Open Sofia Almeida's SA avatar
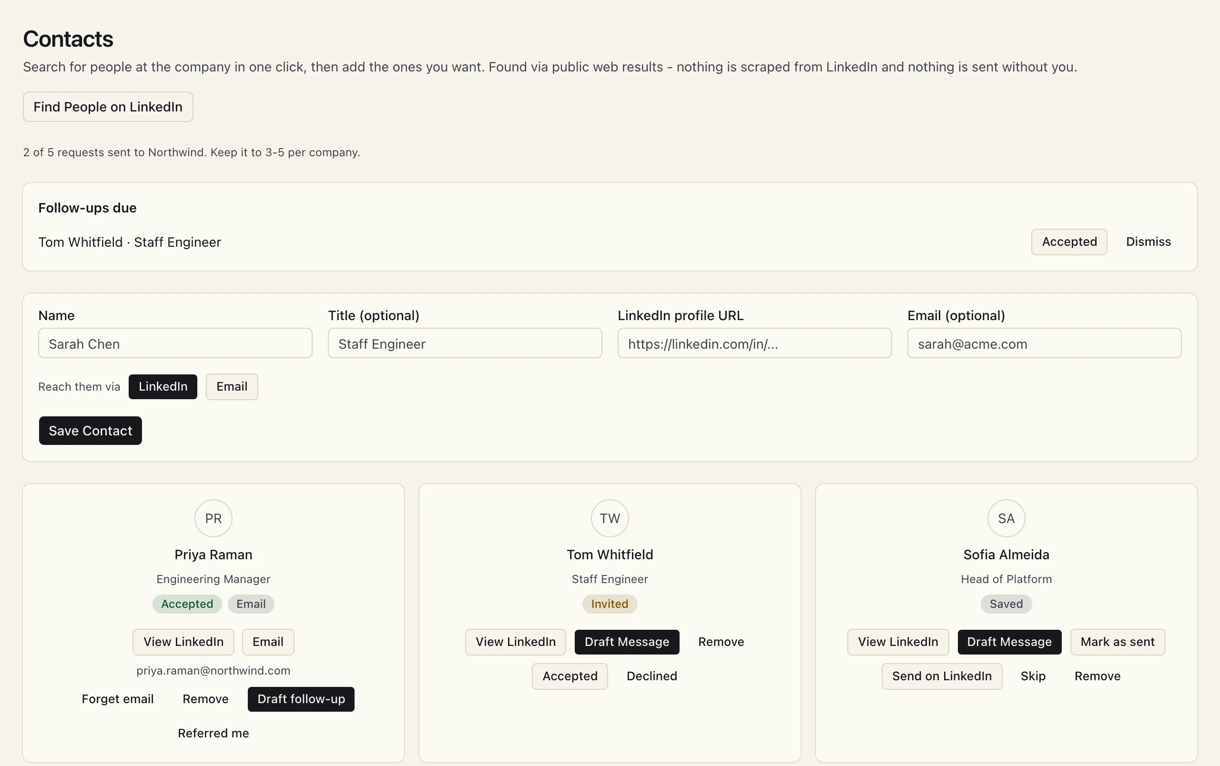This screenshot has width=1220, height=766. 1006,518
